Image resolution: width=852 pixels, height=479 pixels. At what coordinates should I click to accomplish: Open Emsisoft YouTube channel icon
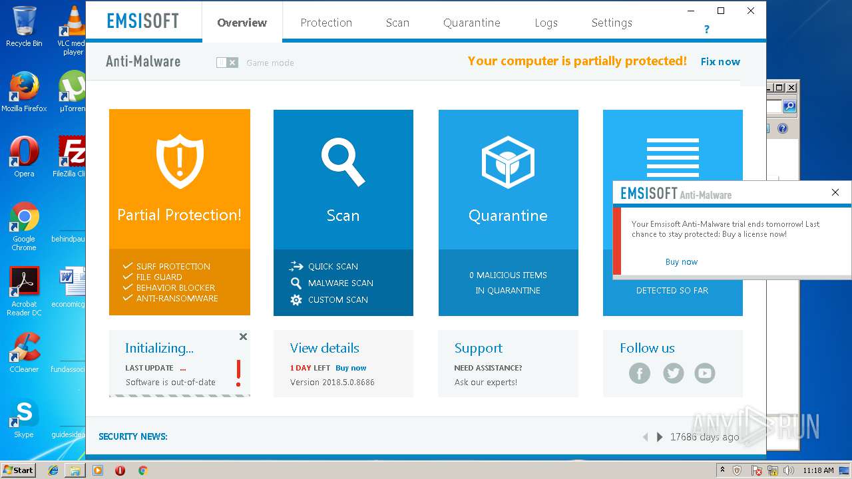[705, 373]
